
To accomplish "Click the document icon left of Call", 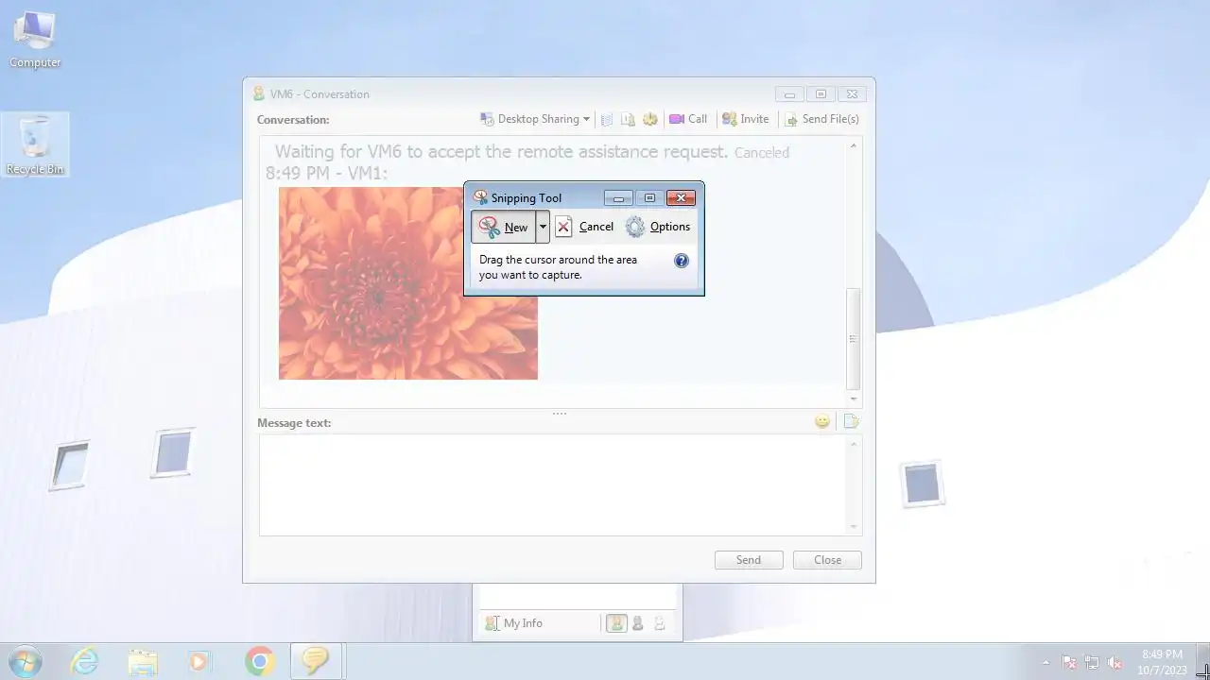I will coord(628,119).
